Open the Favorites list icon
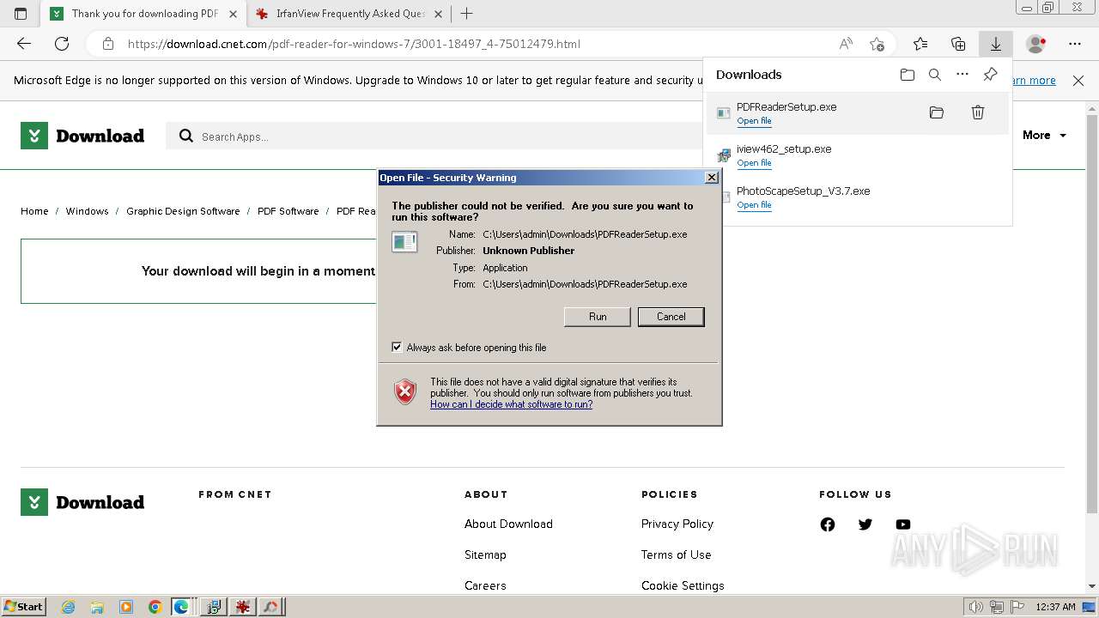 pos(920,44)
